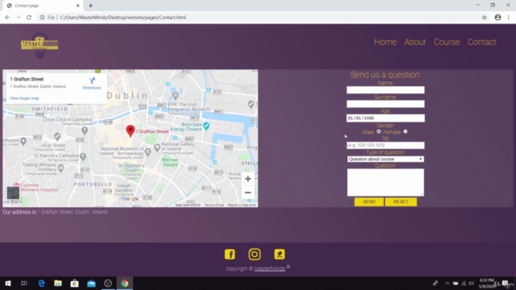Screen dimensions: 516x290
Task: Open the Instagram icon in the footer
Action: tap(255, 255)
